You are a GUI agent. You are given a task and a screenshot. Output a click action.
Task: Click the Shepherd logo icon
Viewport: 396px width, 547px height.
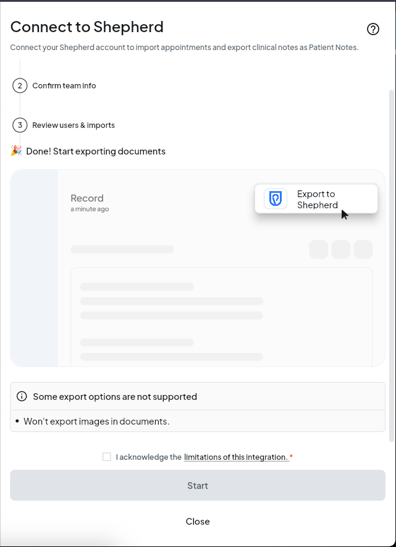pos(276,199)
